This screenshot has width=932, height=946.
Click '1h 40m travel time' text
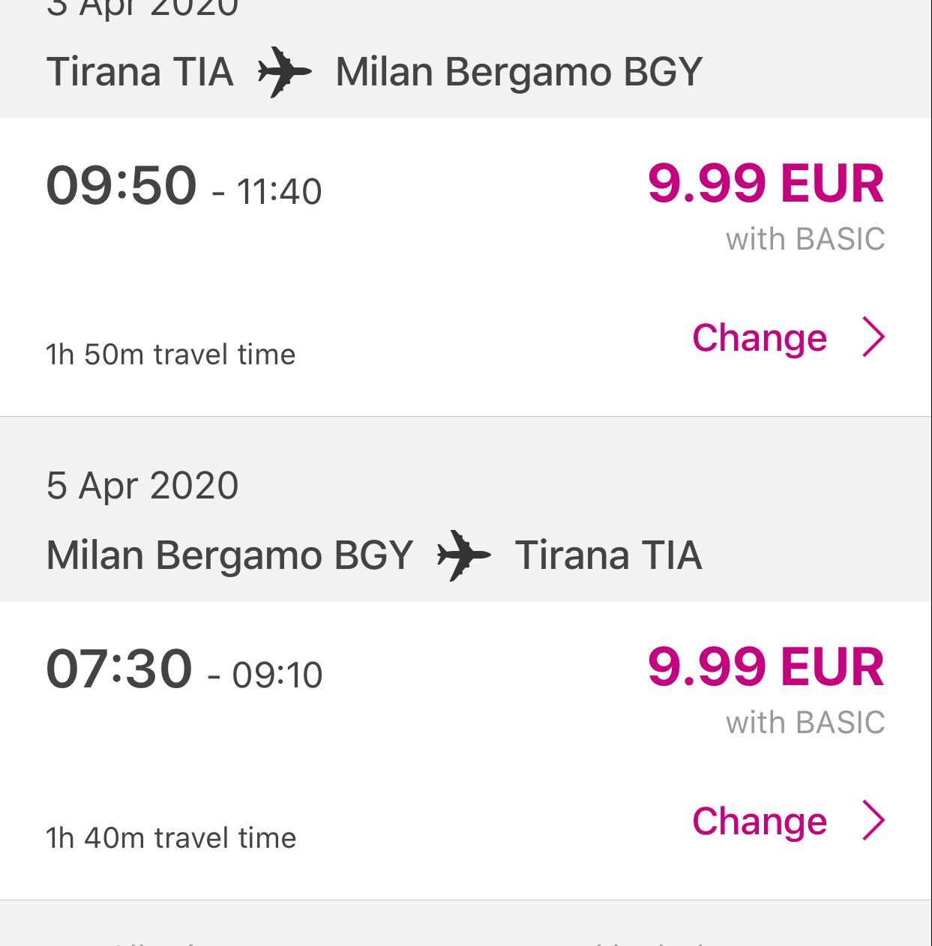171,837
